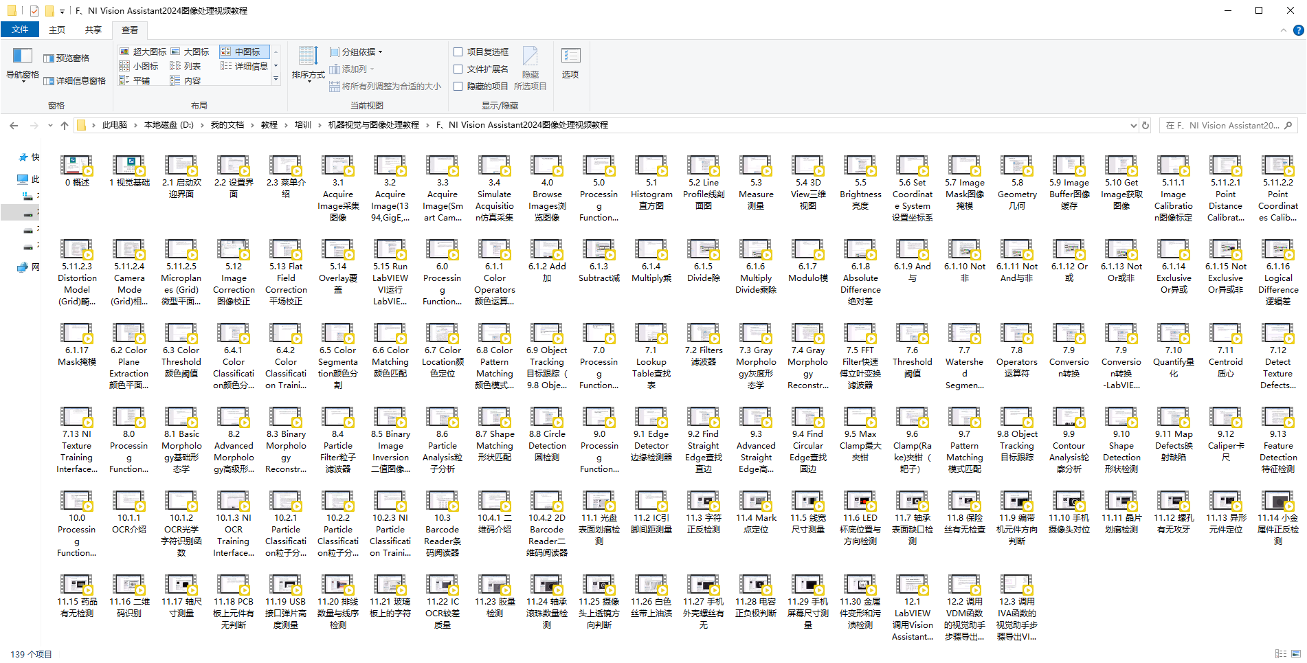
Task: Open the address bar history dropdown
Action: 1134,125
